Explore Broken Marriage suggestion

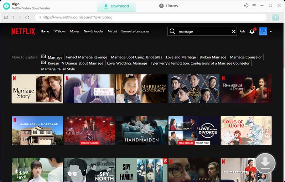pyautogui.click(x=213, y=57)
